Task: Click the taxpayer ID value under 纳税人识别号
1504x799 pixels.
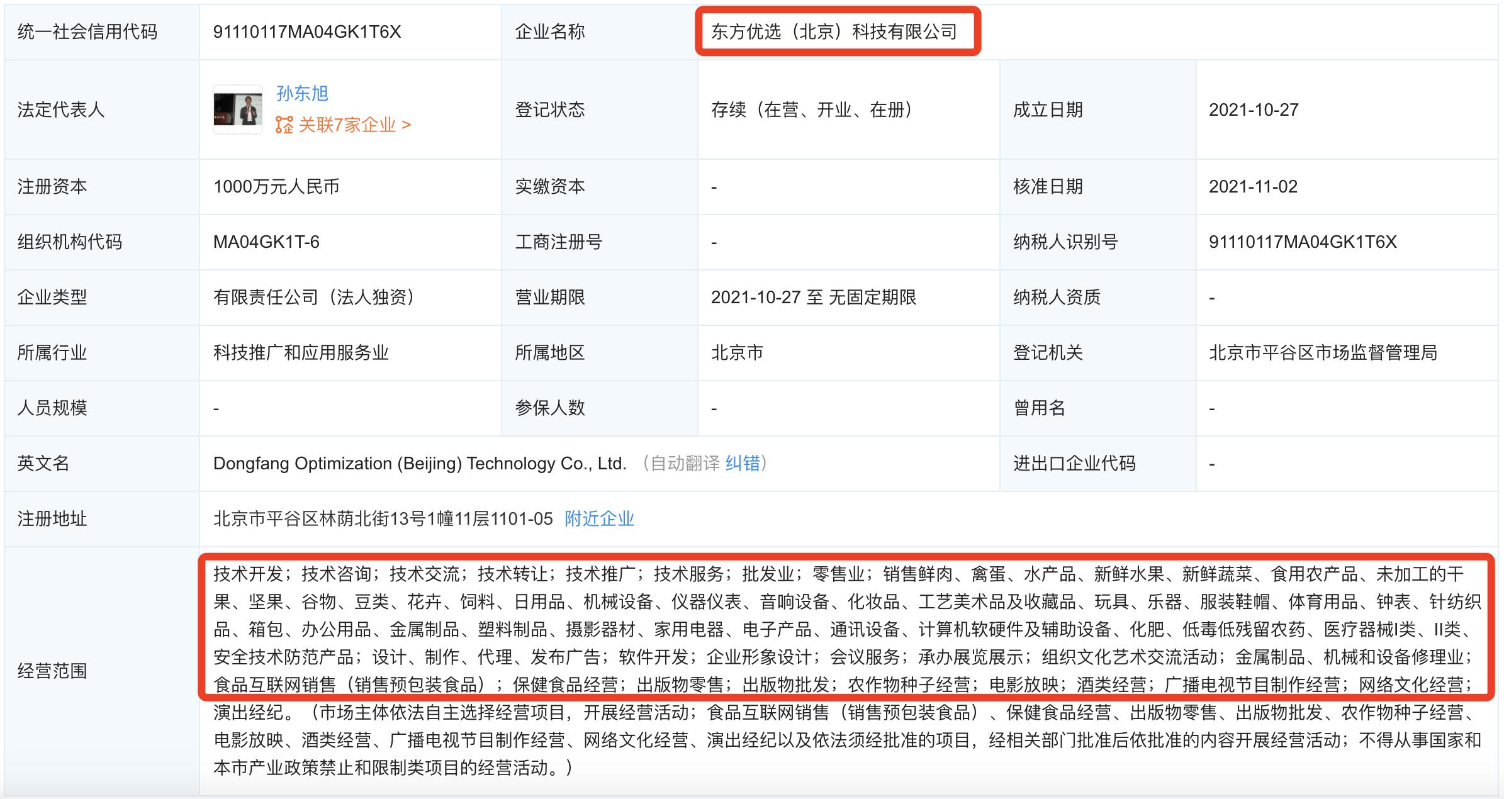Action: 1303,242
